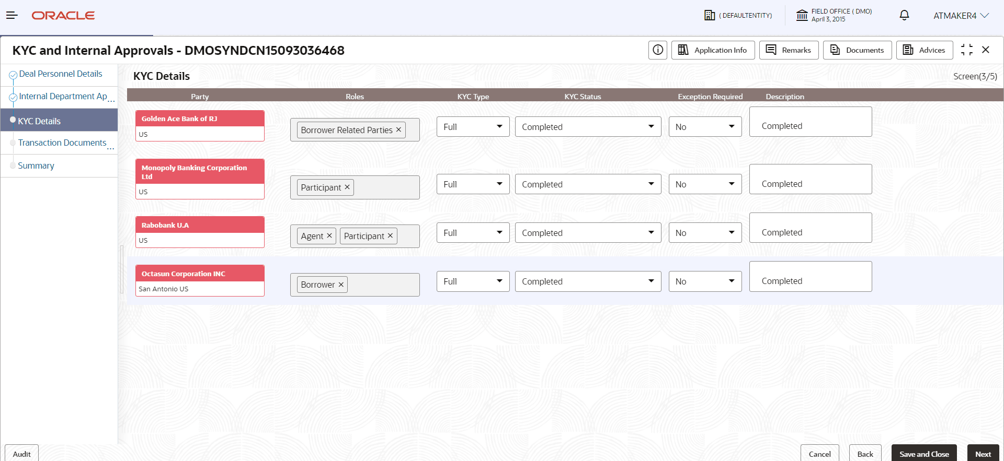Remove Participant role from Rabobank U.A
The image size is (1004, 461).
390,235
